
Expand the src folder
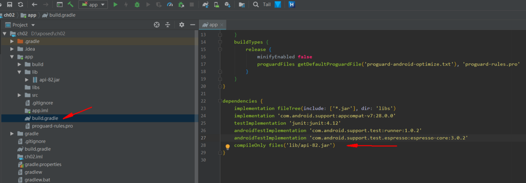(19, 95)
